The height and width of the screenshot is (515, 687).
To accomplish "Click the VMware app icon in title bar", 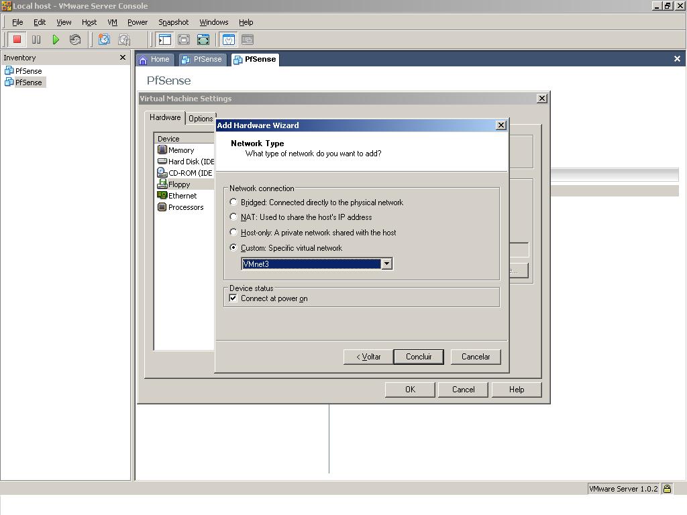I will click(6, 5).
